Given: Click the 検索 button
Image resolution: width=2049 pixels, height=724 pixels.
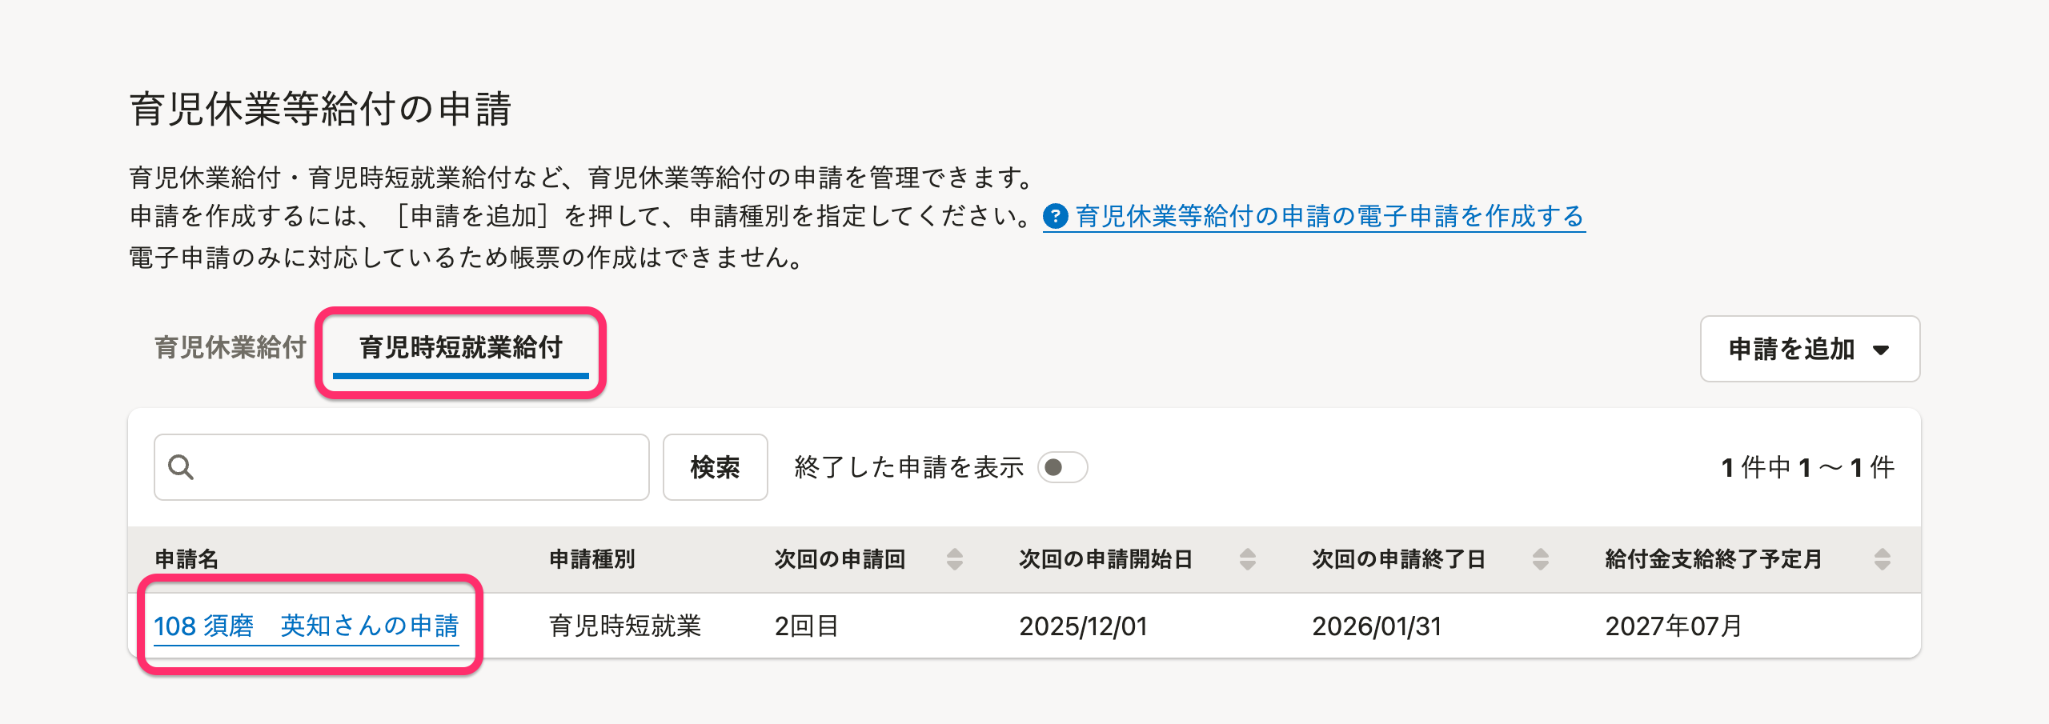Looking at the screenshot, I should [715, 467].
